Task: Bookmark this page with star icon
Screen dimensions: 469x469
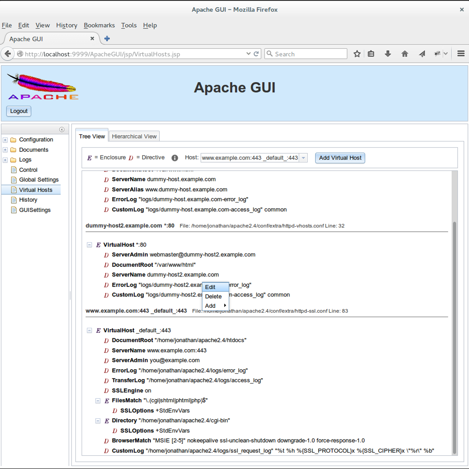Action: (357, 54)
